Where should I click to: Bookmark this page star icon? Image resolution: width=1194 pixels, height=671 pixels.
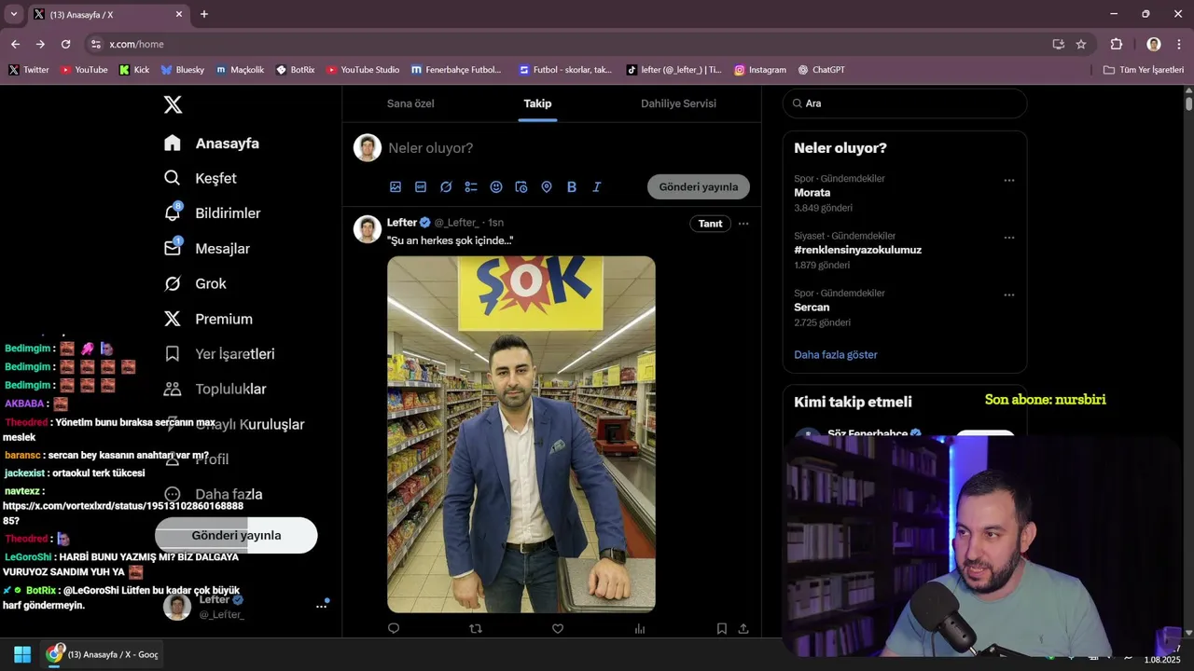click(x=1081, y=44)
